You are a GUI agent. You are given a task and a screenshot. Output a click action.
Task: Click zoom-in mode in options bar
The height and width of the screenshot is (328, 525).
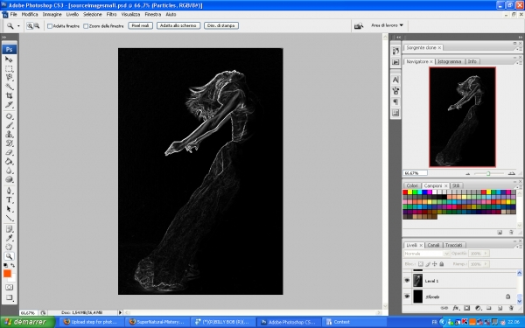coord(30,25)
